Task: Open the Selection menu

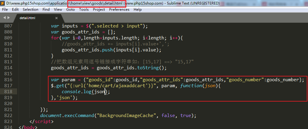Action: click(30, 10)
